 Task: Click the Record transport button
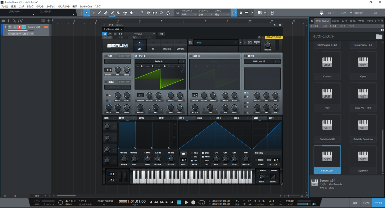(x=193, y=202)
